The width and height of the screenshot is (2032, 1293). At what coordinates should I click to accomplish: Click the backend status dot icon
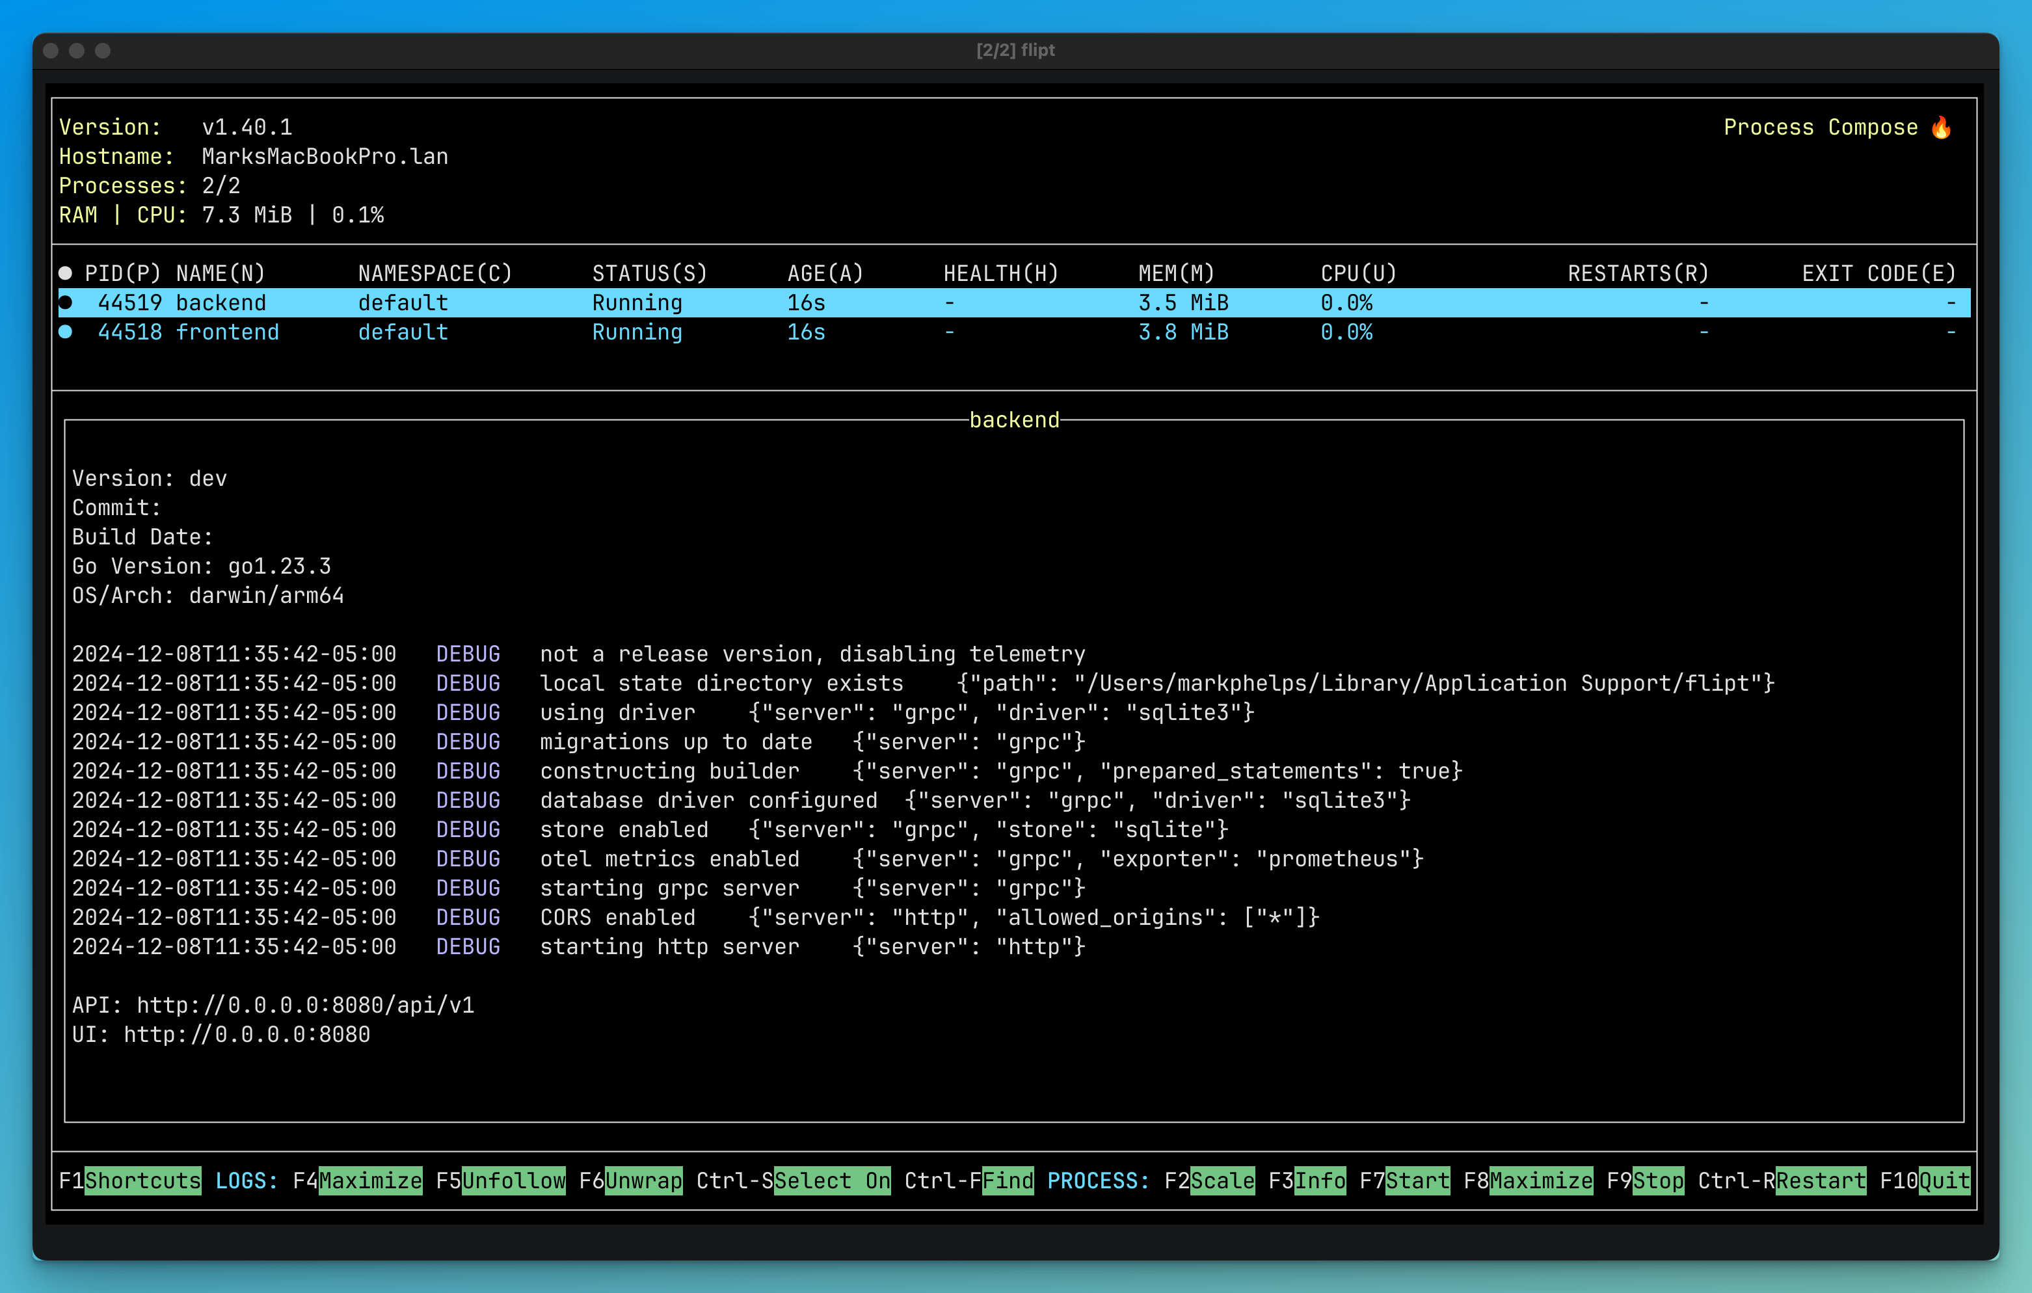[65, 302]
